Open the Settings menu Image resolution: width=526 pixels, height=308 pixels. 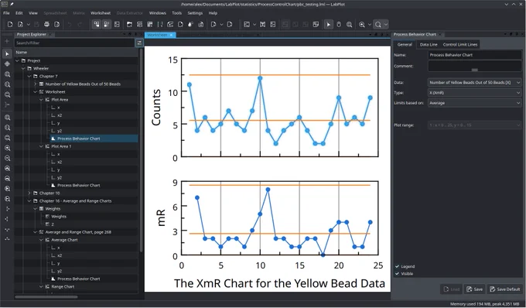click(x=195, y=13)
